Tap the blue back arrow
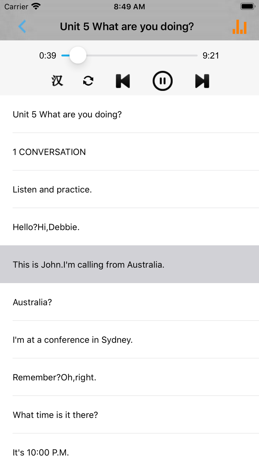The height and width of the screenshot is (461, 259). 22,27
